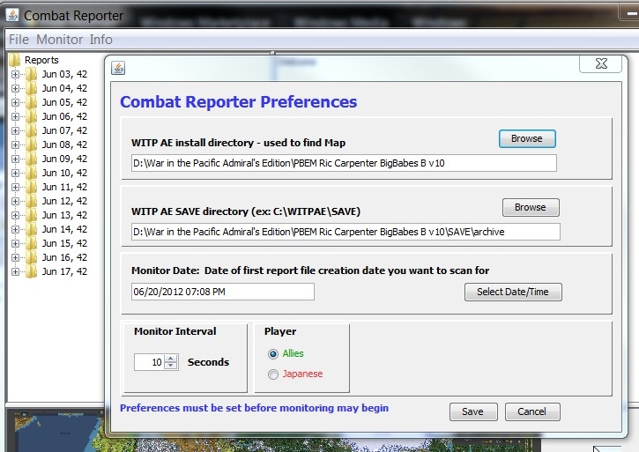Click the Combat Reporter Java title icon
Viewport: 639px width, 452px height.
[12, 15]
